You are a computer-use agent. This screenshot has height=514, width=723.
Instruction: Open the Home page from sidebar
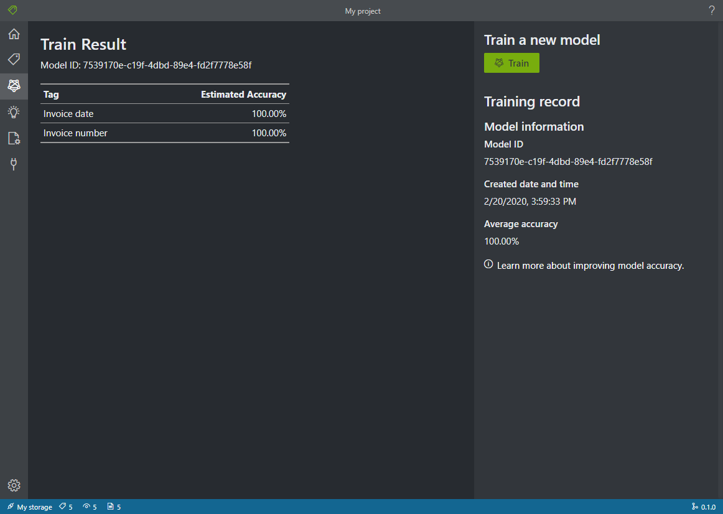coord(14,34)
